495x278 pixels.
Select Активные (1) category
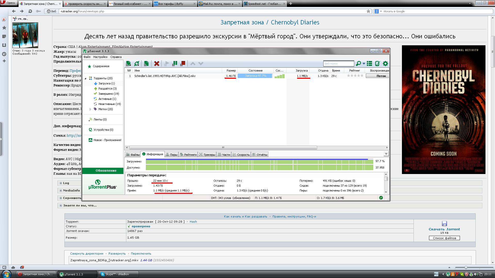(107, 99)
